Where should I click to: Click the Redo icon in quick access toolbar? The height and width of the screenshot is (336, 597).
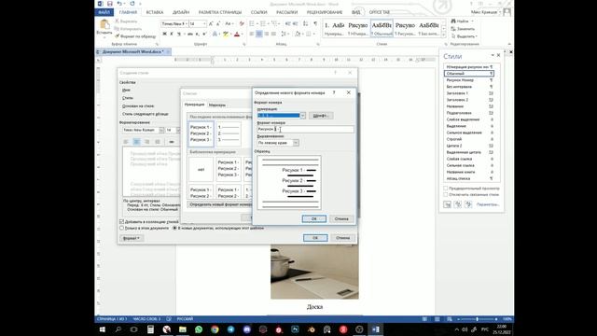pos(132,4)
